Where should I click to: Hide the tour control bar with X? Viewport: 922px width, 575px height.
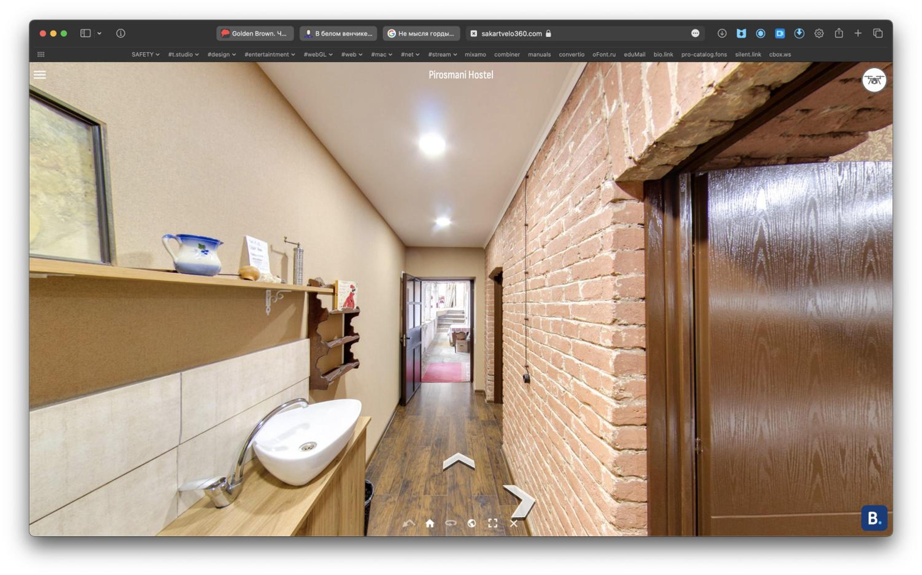click(x=514, y=523)
